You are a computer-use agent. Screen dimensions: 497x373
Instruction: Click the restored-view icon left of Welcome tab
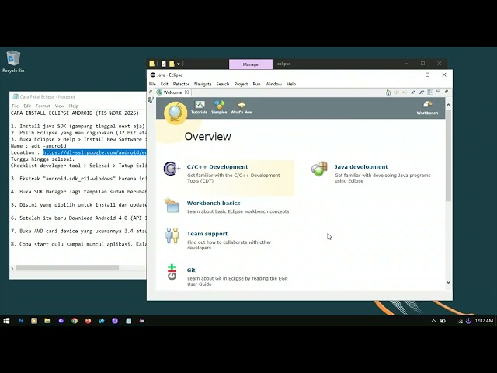[151, 92]
